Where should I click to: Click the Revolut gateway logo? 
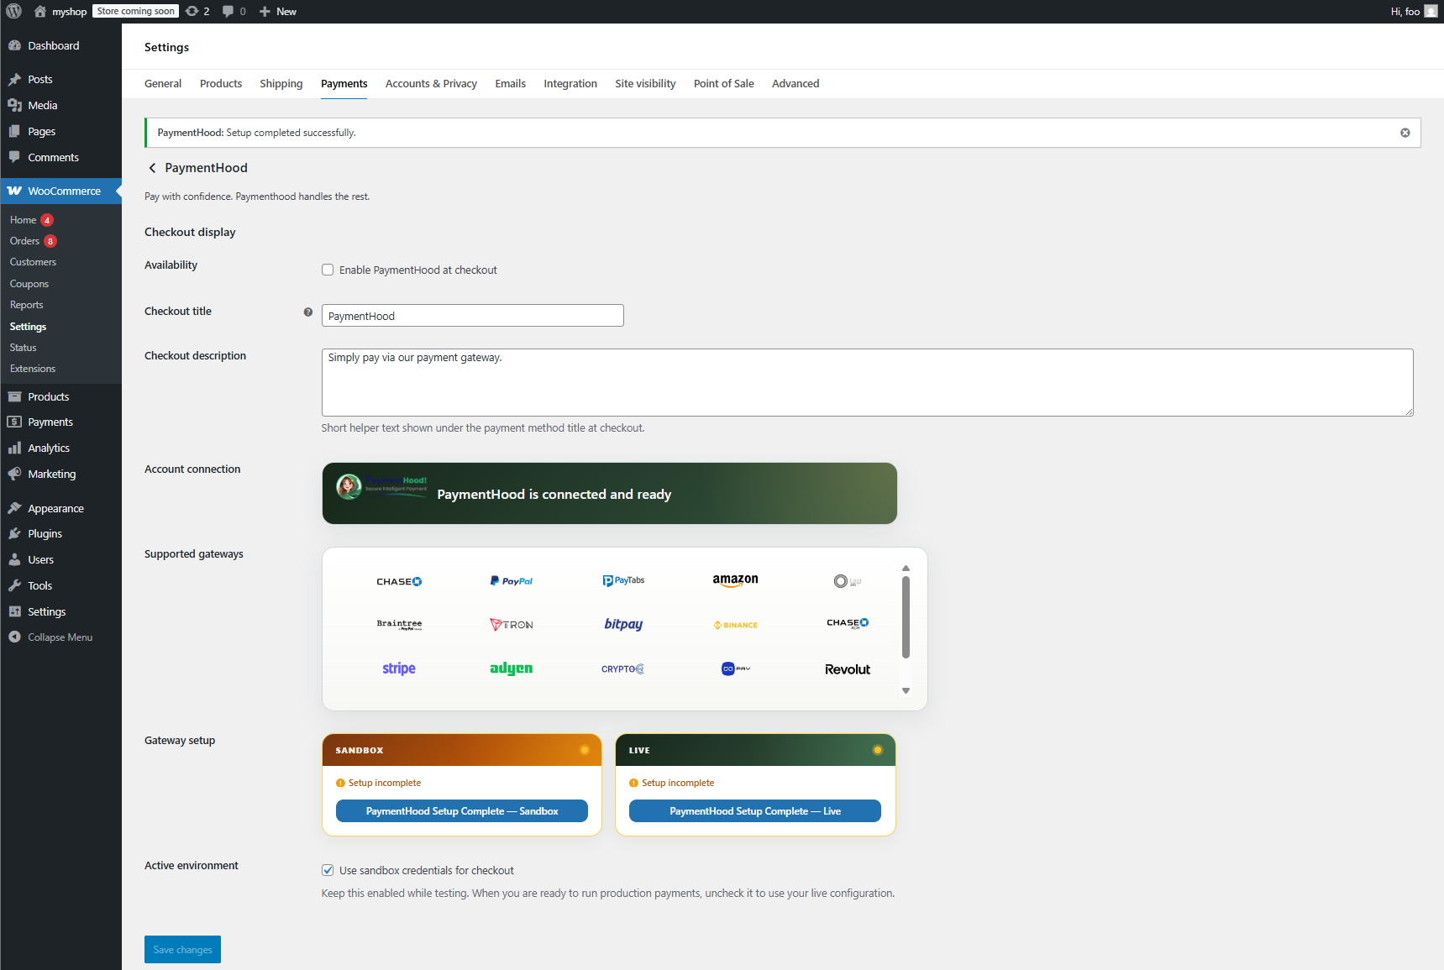pos(848,669)
